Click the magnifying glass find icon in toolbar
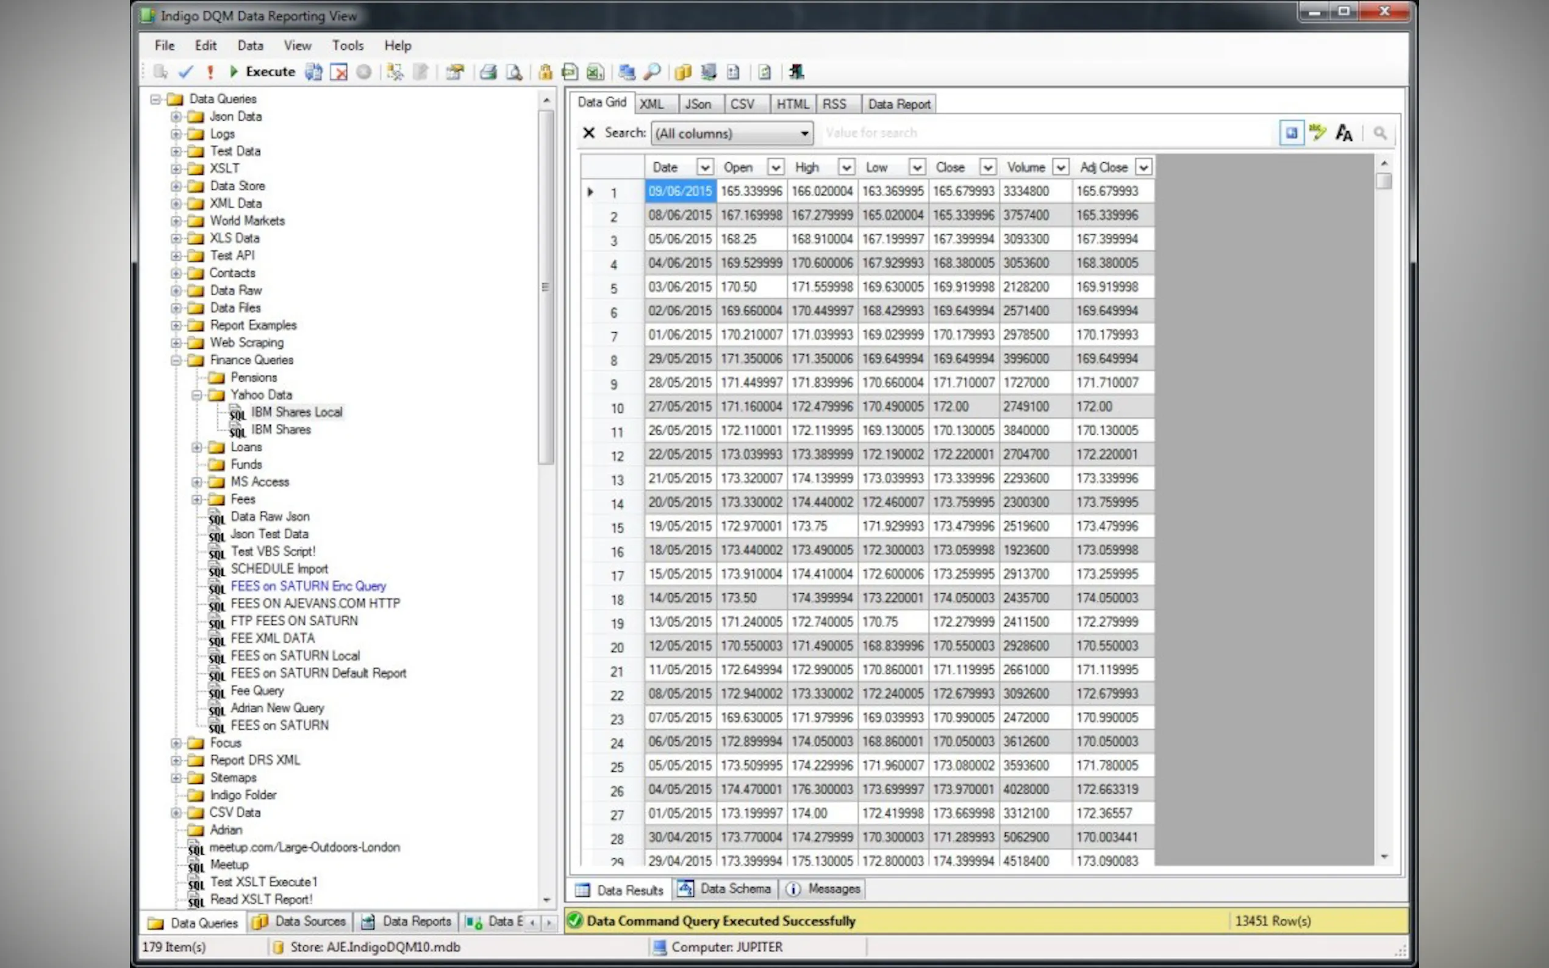This screenshot has width=1549, height=968. (x=652, y=73)
